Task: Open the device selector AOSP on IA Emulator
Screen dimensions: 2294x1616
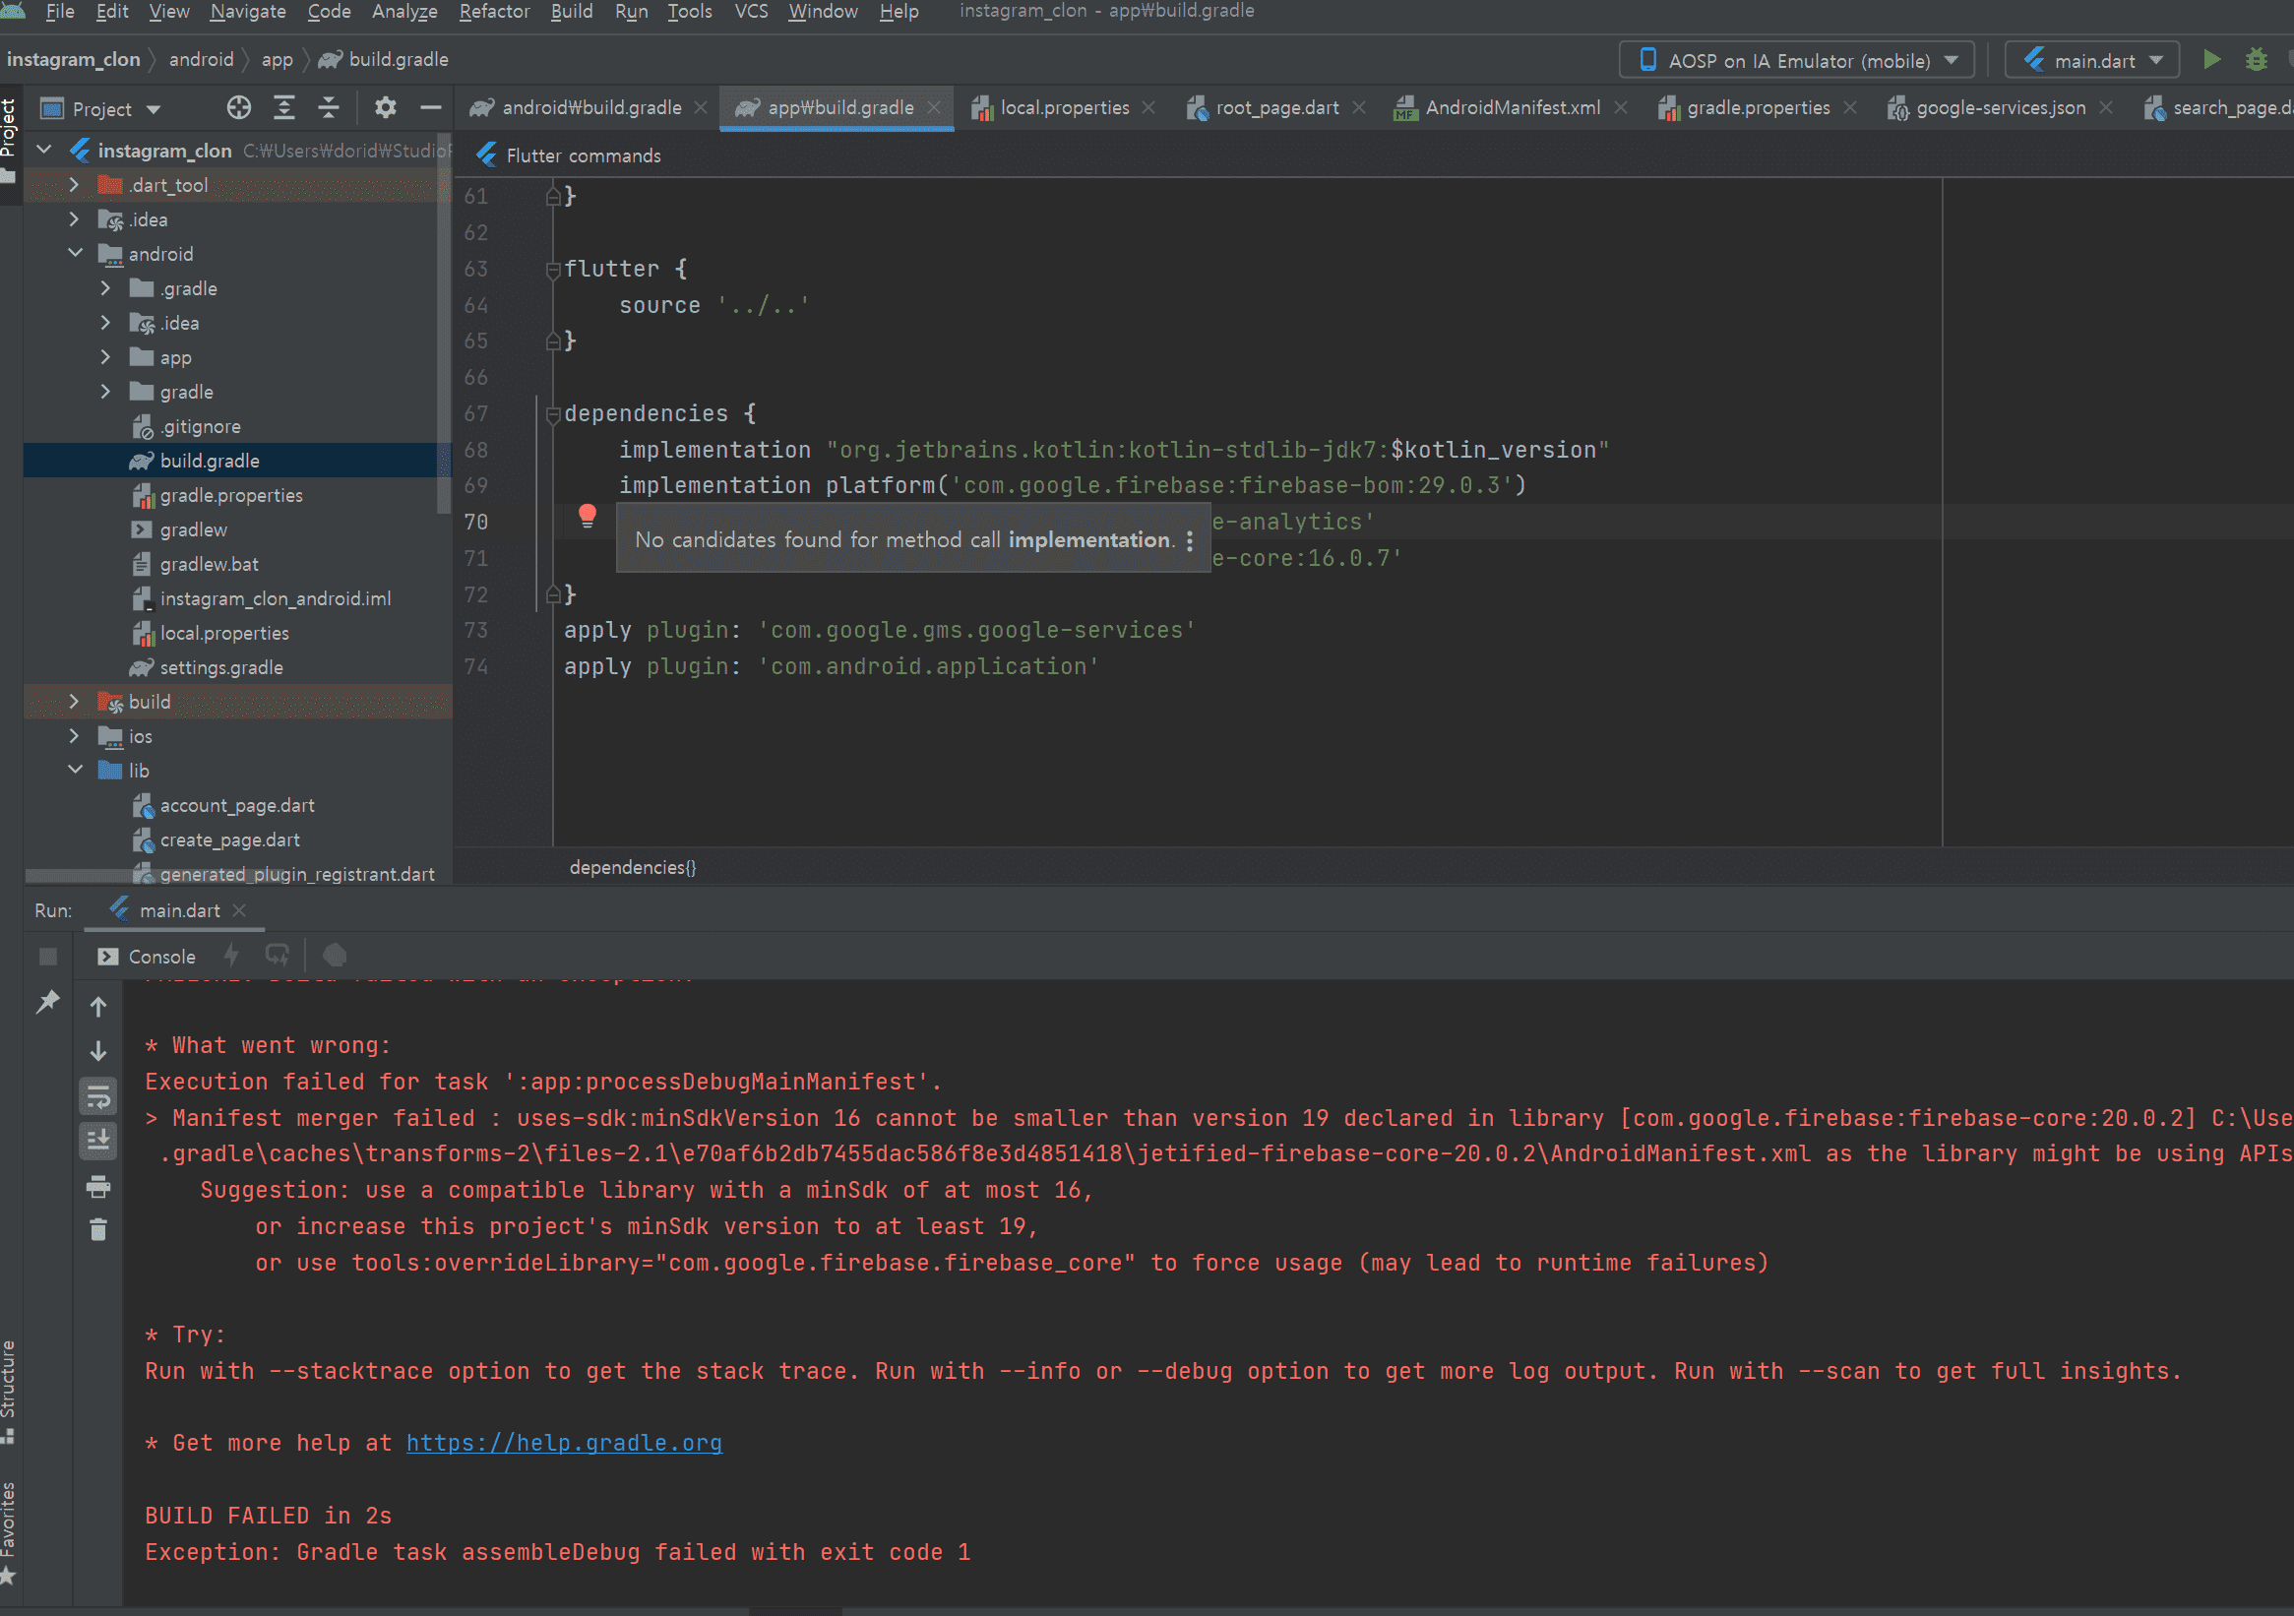Action: [1796, 60]
